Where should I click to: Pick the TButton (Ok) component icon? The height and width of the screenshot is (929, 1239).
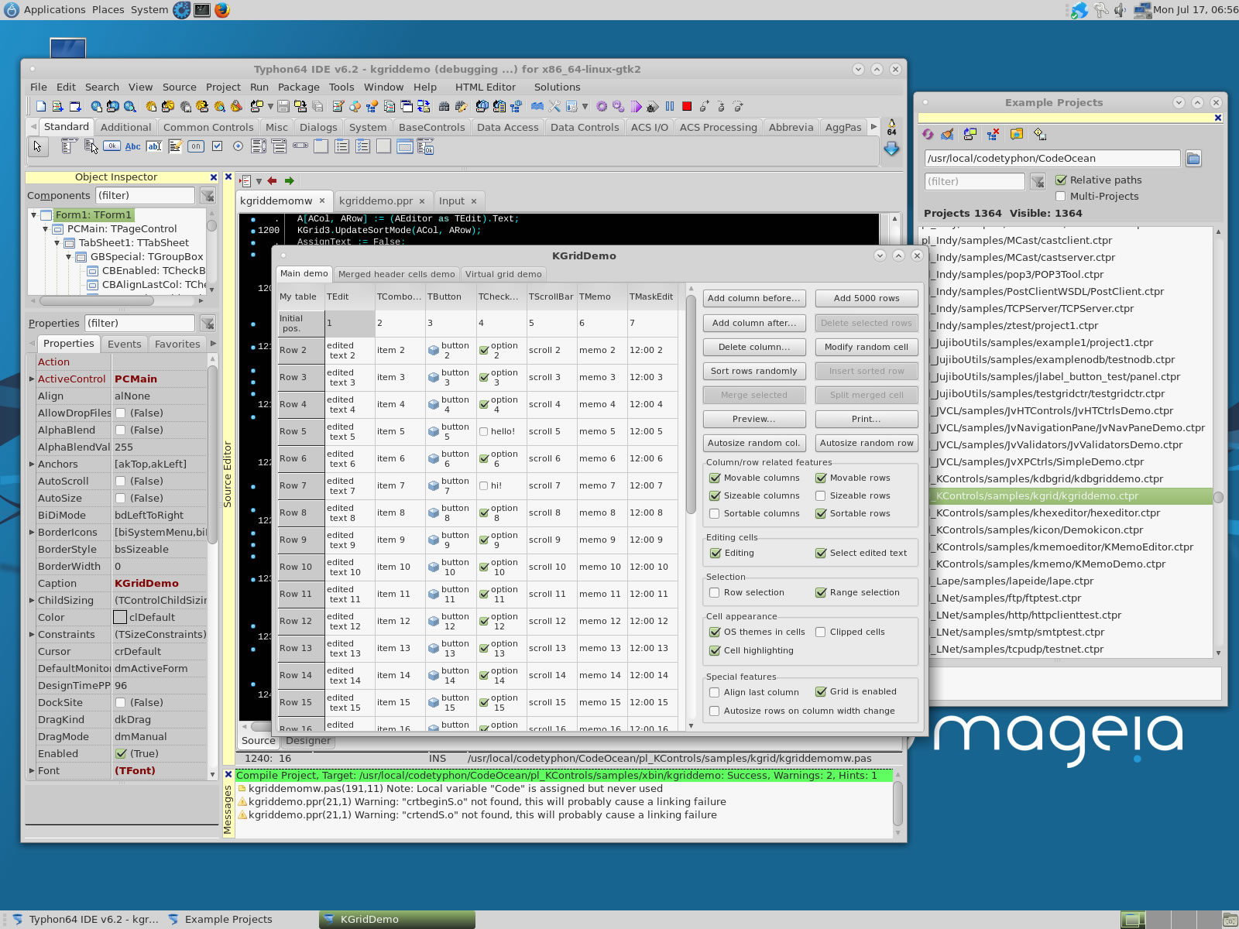[112, 146]
